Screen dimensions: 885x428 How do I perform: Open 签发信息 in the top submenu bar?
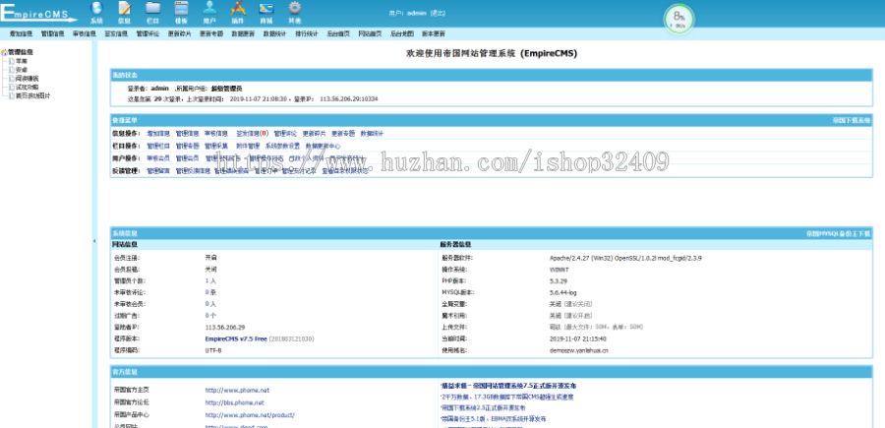pyautogui.click(x=116, y=33)
